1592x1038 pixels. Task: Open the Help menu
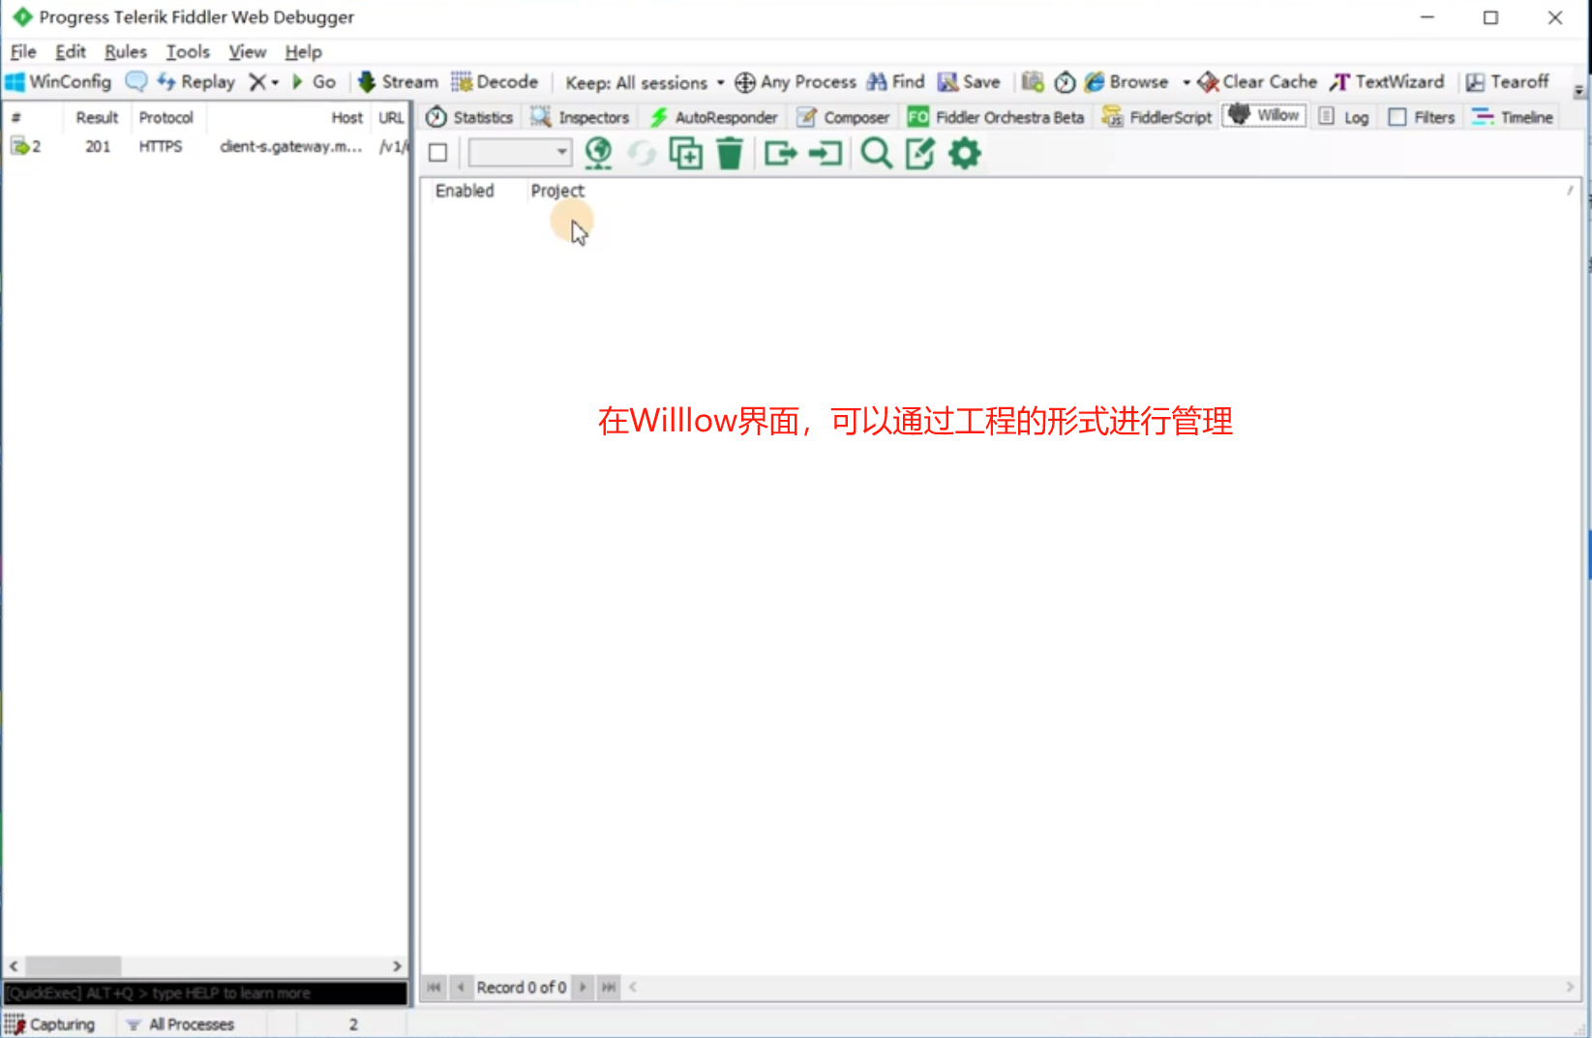303,52
